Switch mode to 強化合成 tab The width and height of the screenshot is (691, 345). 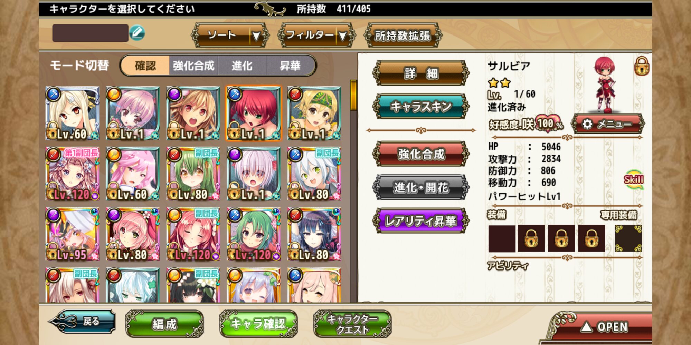point(193,66)
